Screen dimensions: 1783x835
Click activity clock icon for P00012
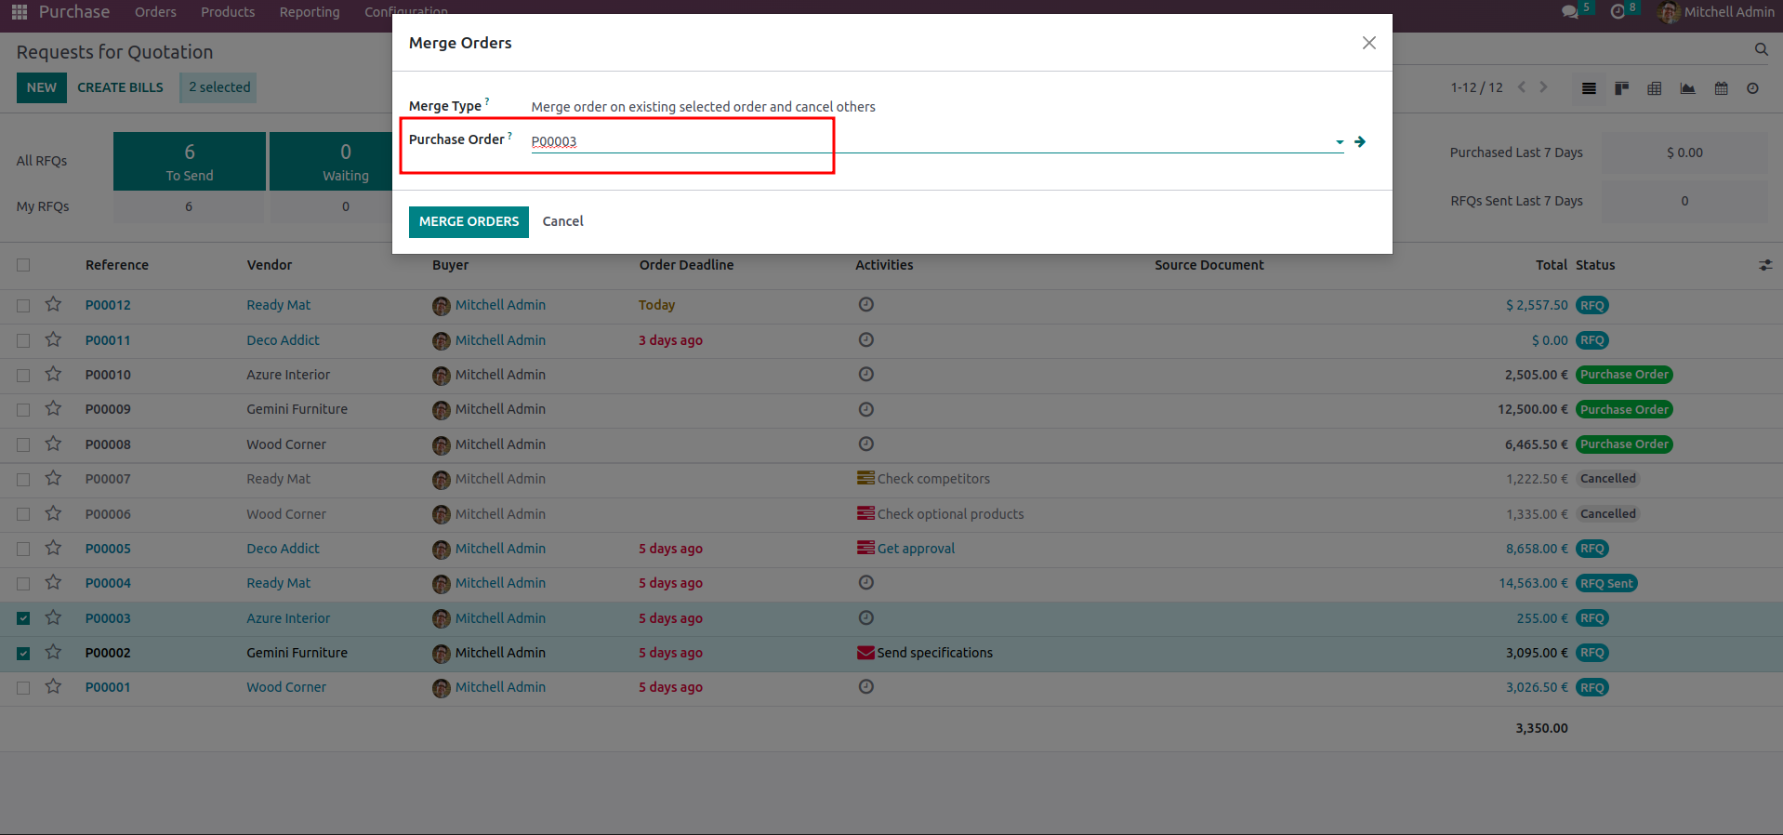click(x=865, y=304)
